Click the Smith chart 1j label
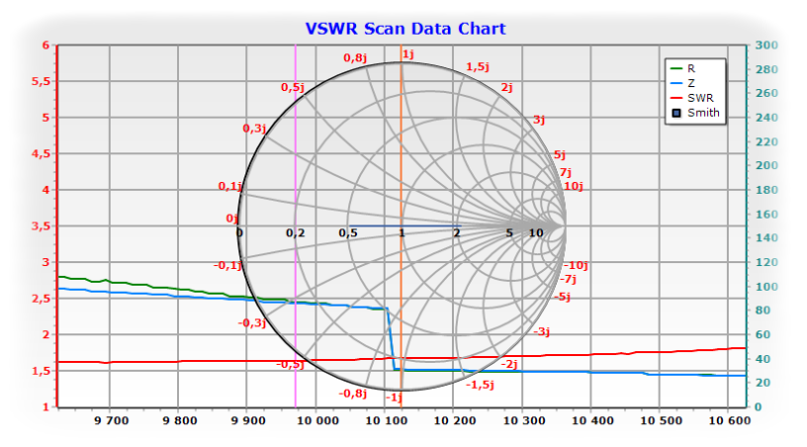807x447 pixels. click(x=408, y=54)
